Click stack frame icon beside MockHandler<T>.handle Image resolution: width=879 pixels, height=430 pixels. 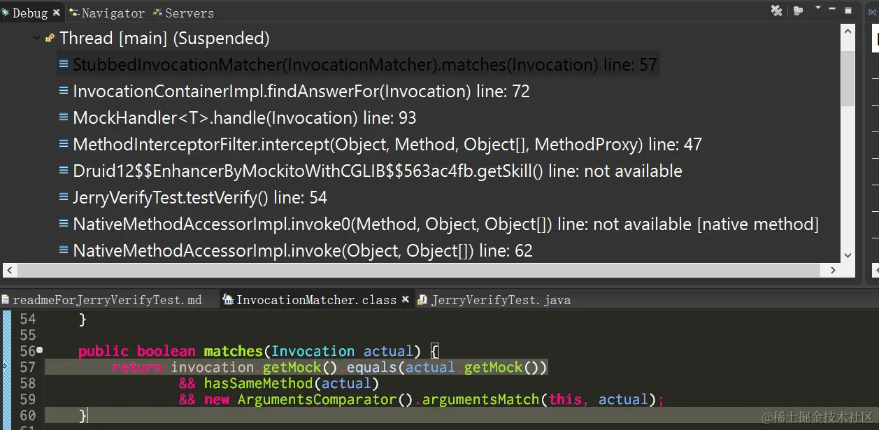click(64, 118)
